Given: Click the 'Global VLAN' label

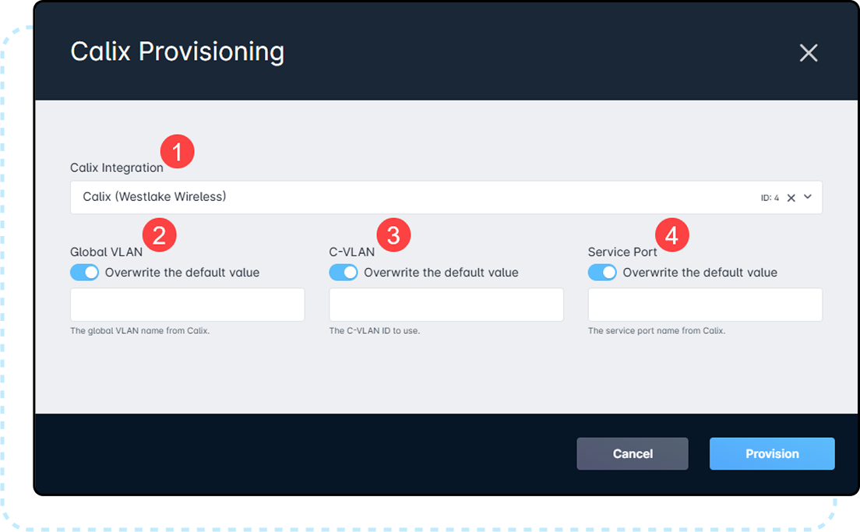Looking at the screenshot, I should [x=107, y=252].
